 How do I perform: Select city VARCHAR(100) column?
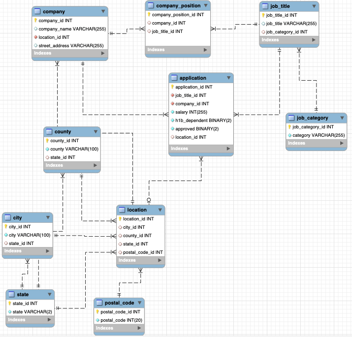pos(28,235)
